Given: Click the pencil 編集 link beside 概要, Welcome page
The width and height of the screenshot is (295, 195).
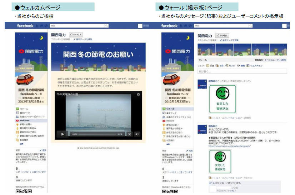Looking at the screenshot, I should [x=43, y=150].
